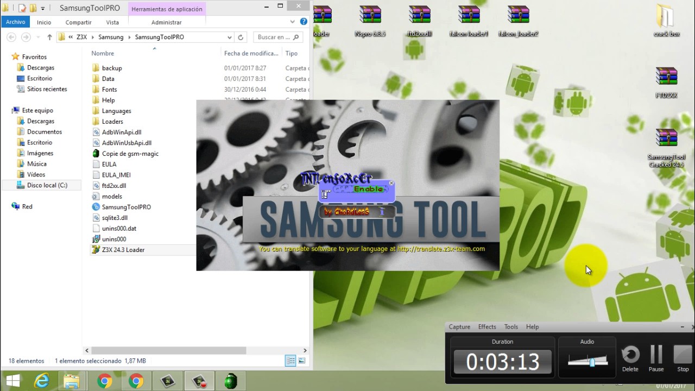Click the AdbWinApi.dll file

pos(122,133)
